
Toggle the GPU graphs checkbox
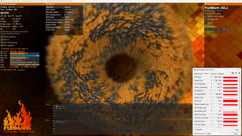point(2,45)
